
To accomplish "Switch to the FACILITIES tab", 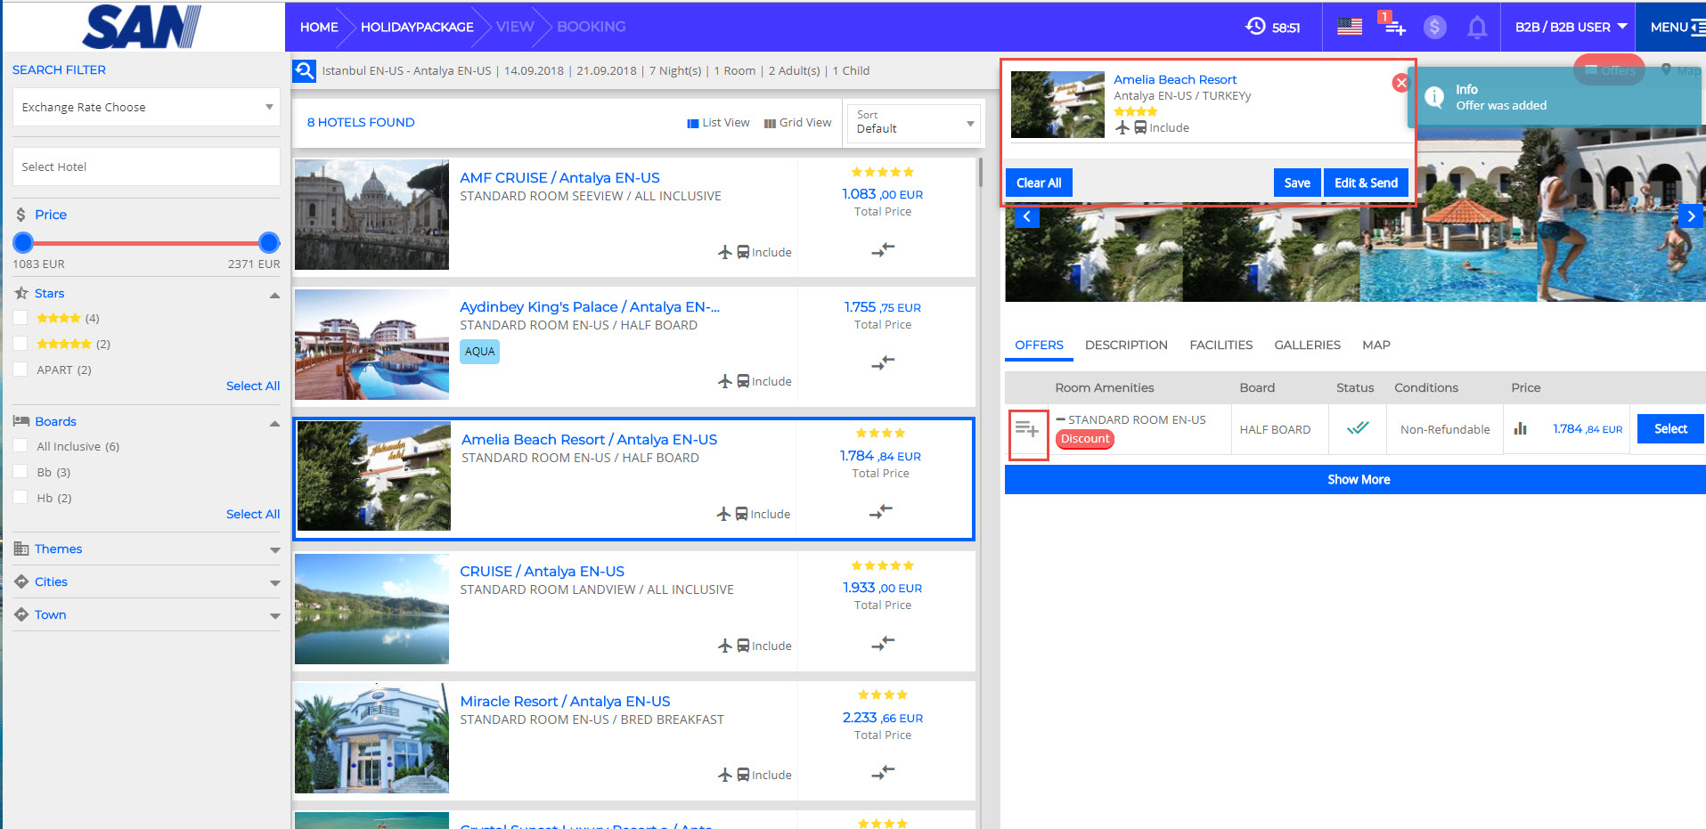I will pos(1220,345).
